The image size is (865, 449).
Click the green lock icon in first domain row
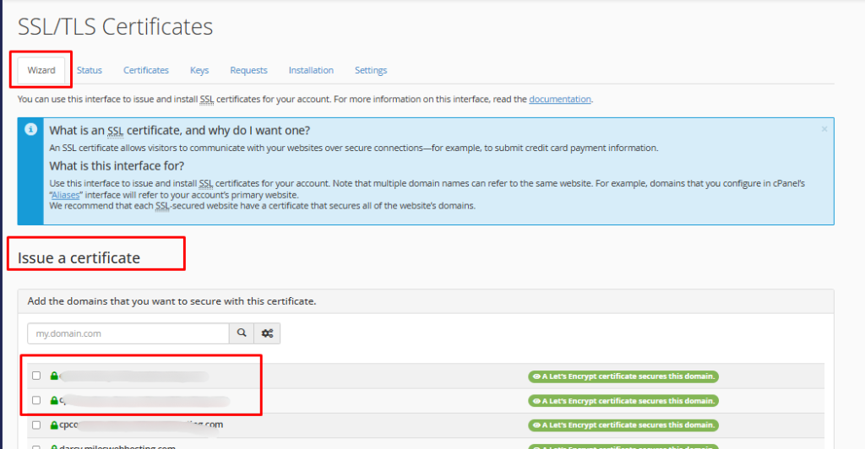click(x=54, y=376)
